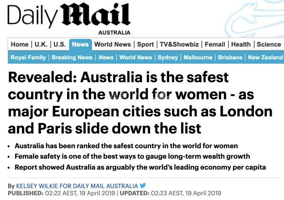Open the Sport section
The width and height of the screenshot is (284, 200).
click(x=145, y=44)
